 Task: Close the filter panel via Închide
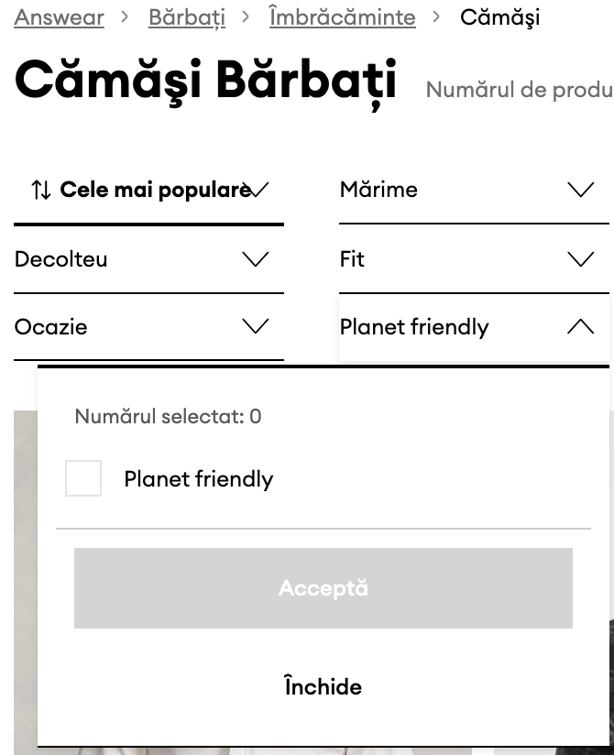(x=323, y=686)
